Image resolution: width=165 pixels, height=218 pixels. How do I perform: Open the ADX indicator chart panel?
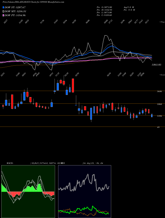84,192
